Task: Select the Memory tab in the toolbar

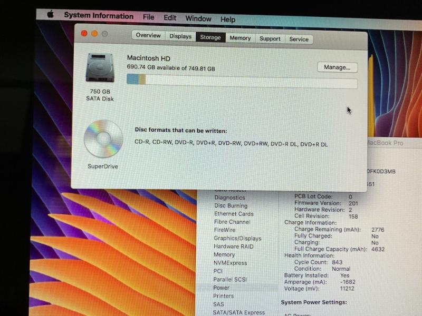Action: pos(240,38)
